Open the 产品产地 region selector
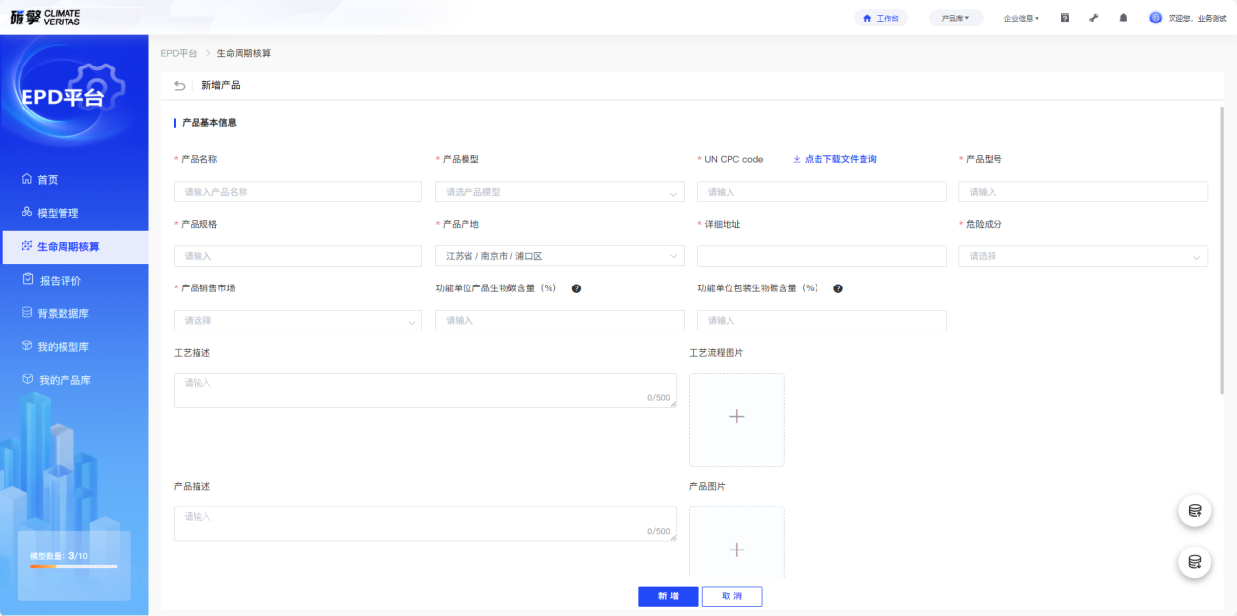The image size is (1237, 616). [x=558, y=256]
